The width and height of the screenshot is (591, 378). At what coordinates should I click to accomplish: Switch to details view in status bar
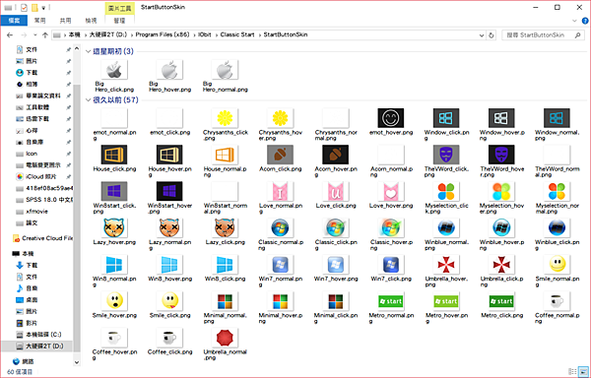pos(572,371)
